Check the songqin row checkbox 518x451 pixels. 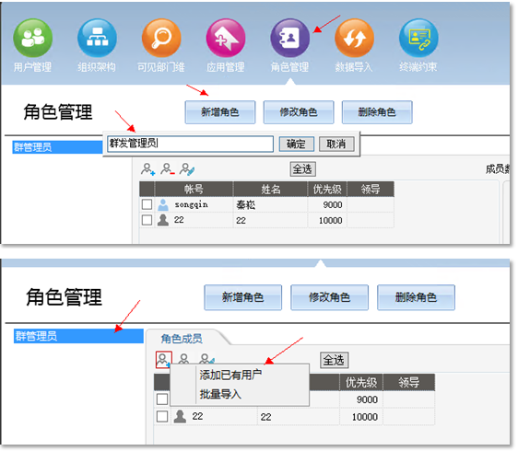tap(147, 204)
